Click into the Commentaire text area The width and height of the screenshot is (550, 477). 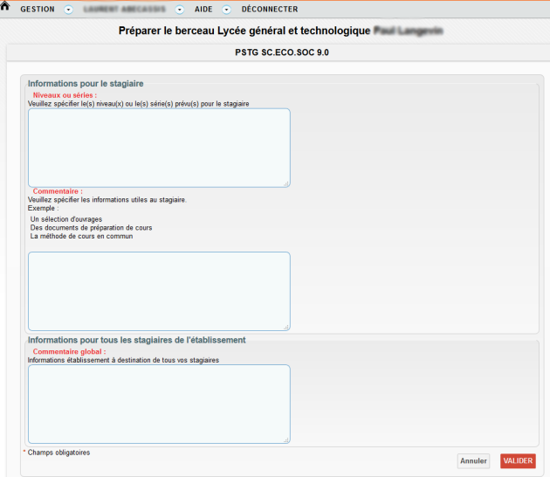(159, 291)
